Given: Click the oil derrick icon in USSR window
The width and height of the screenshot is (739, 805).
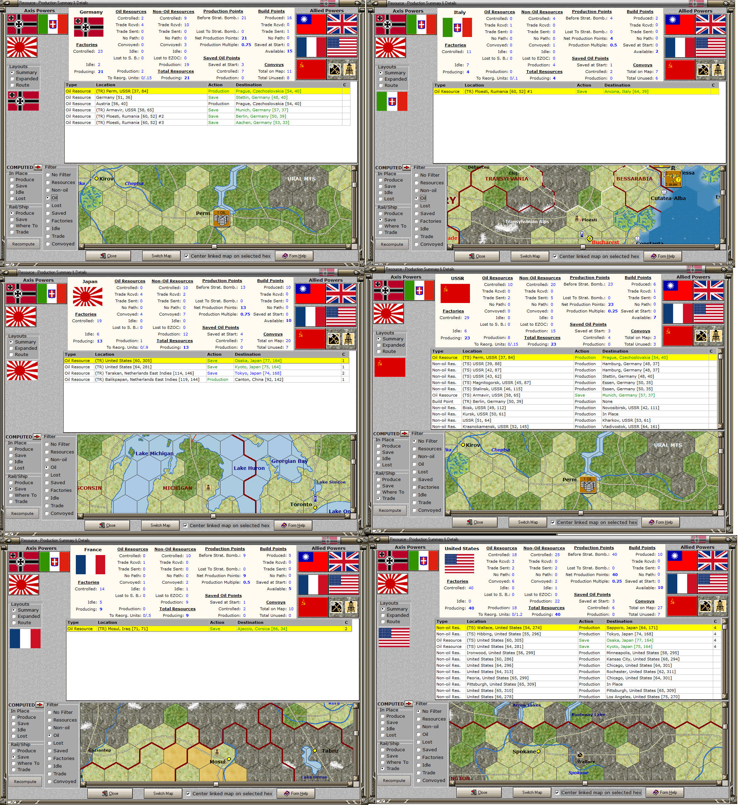Looking at the screenshot, I should coord(716,335).
